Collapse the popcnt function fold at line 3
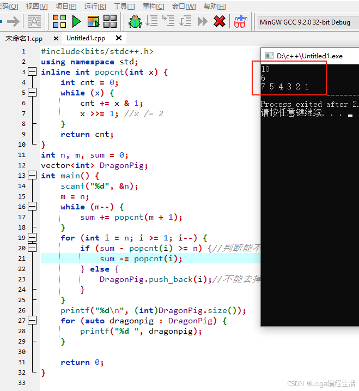This screenshot has width=359, height=391. click(32, 72)
